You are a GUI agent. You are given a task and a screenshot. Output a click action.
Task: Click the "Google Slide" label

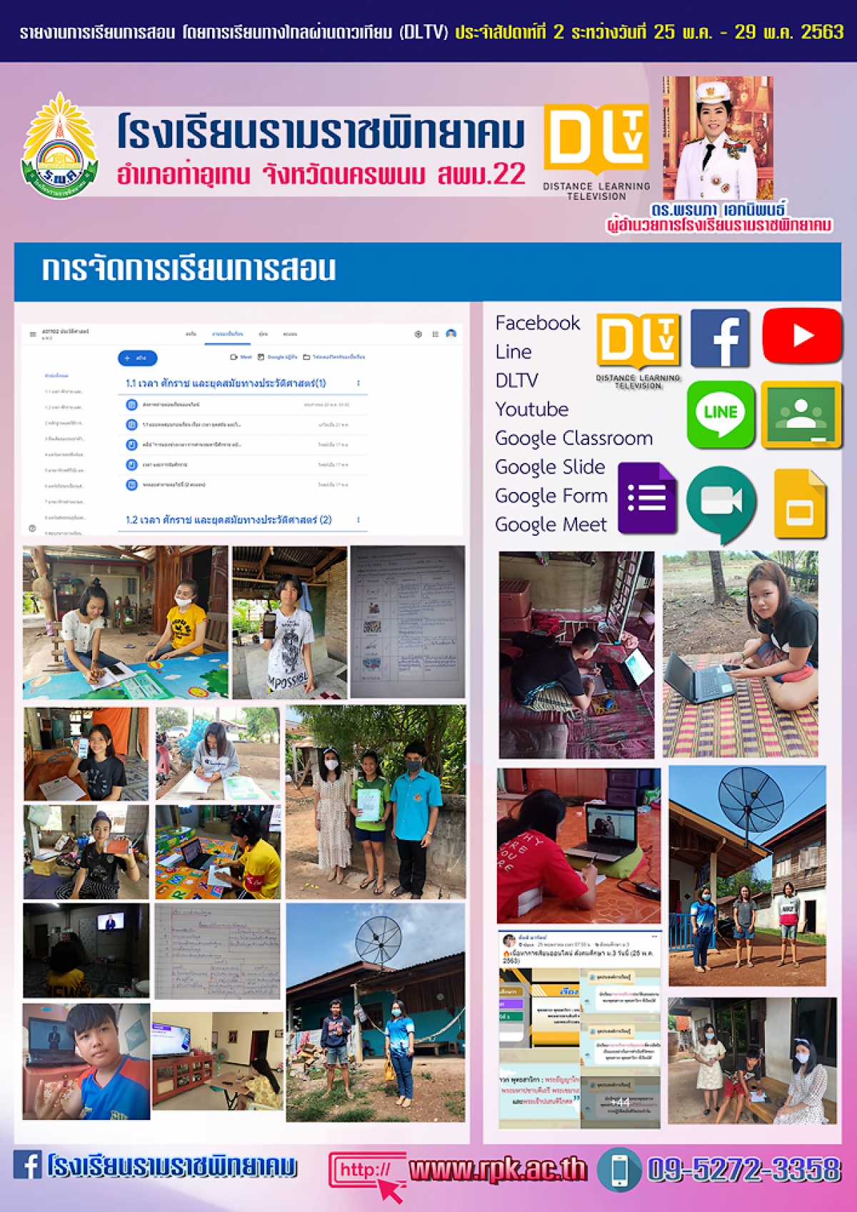click(550, 467)
